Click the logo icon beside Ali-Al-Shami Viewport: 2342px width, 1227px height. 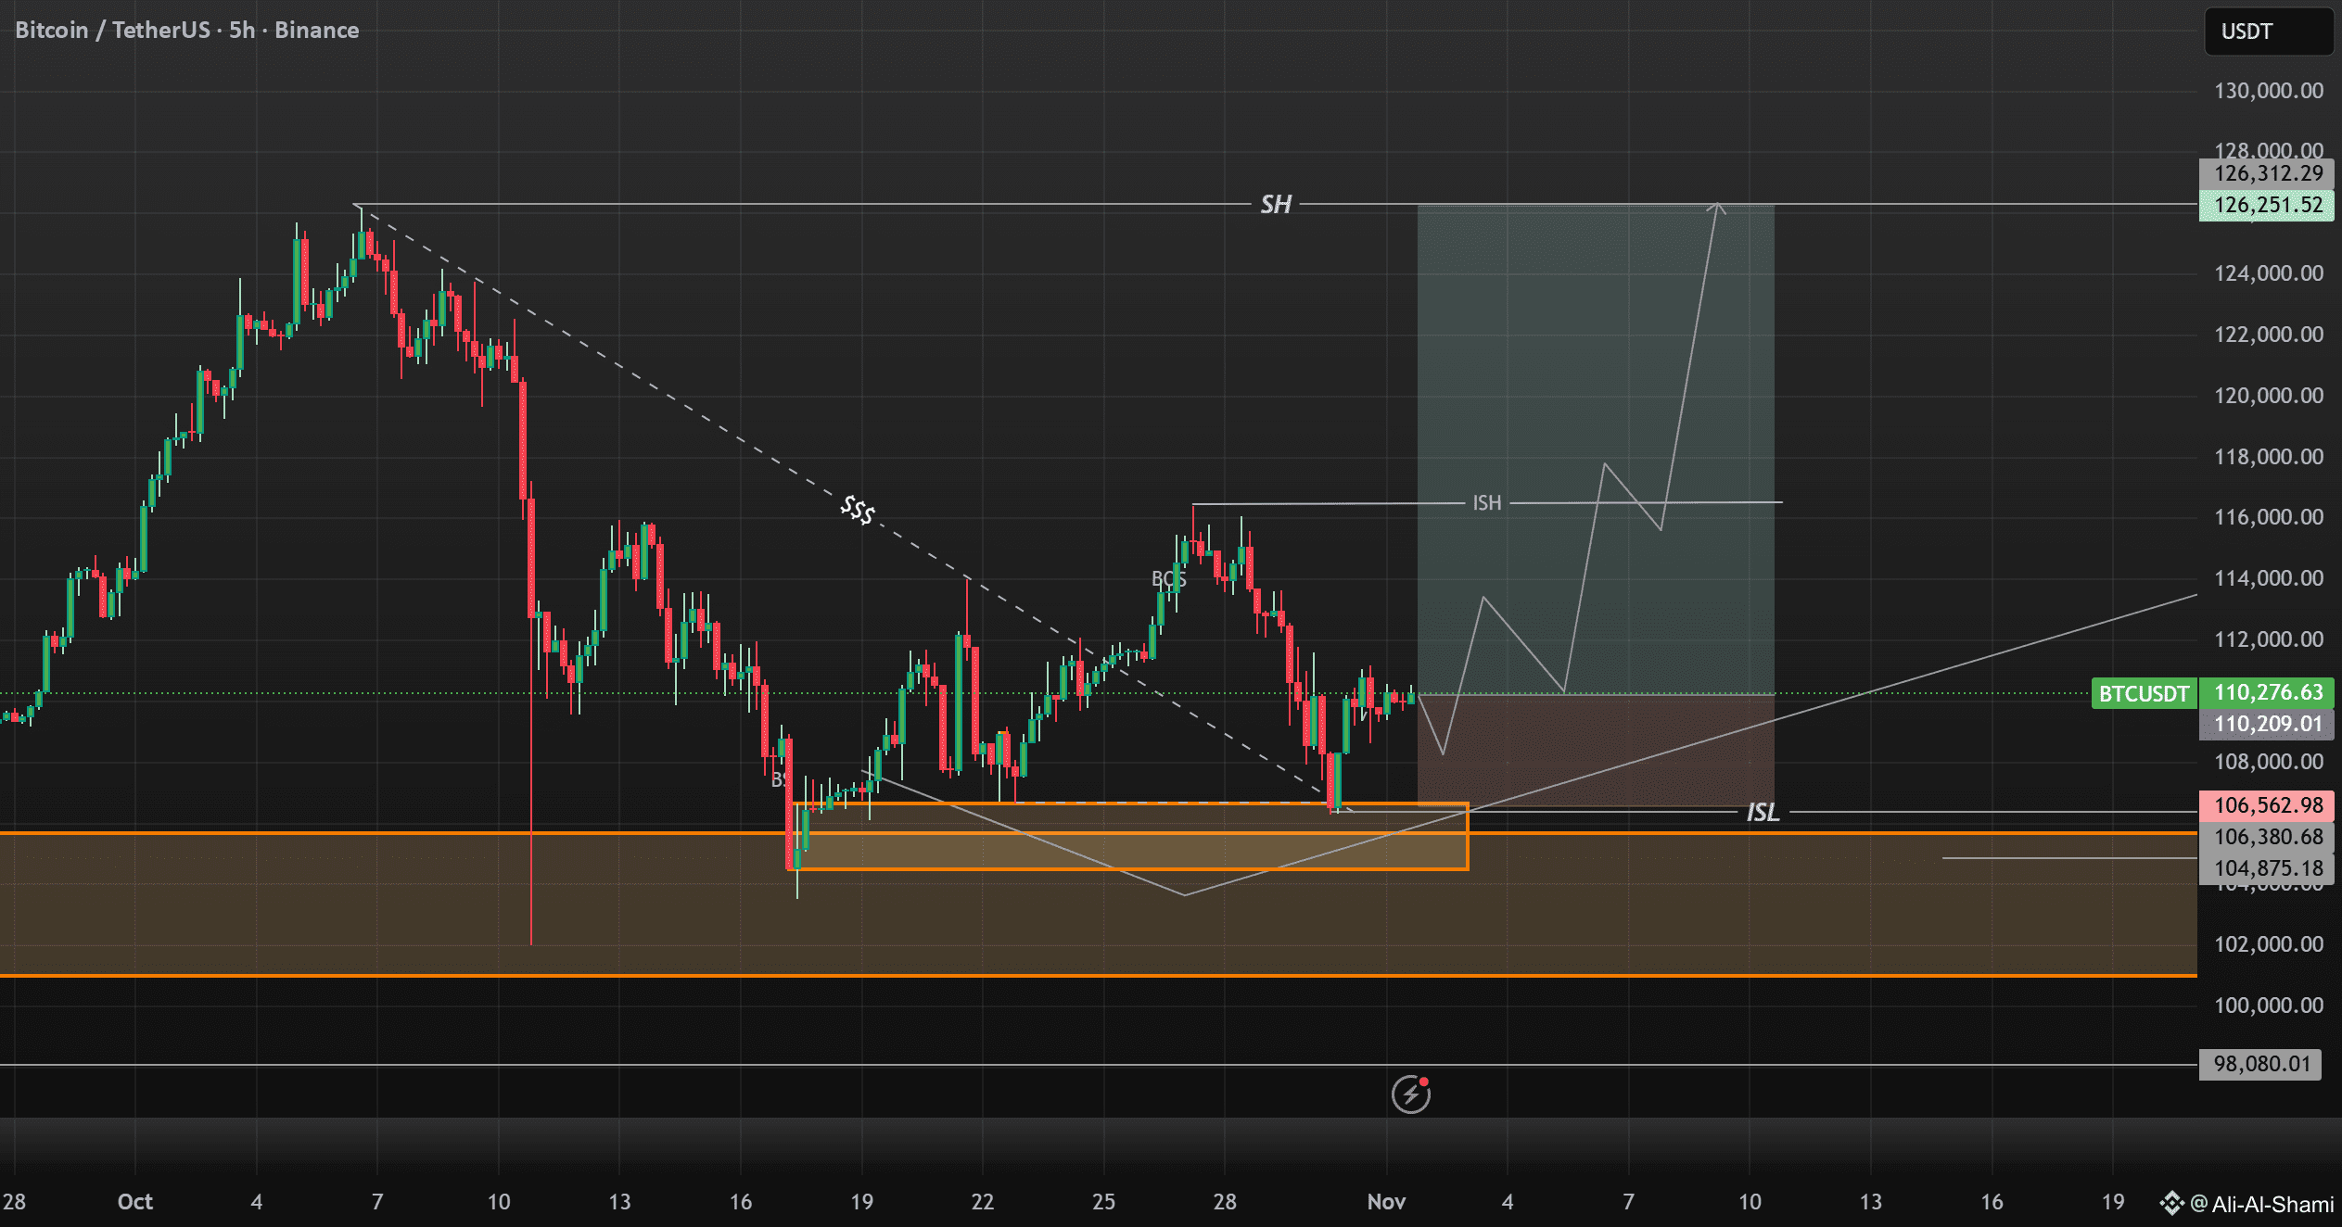click(x=2171, y=1203)
